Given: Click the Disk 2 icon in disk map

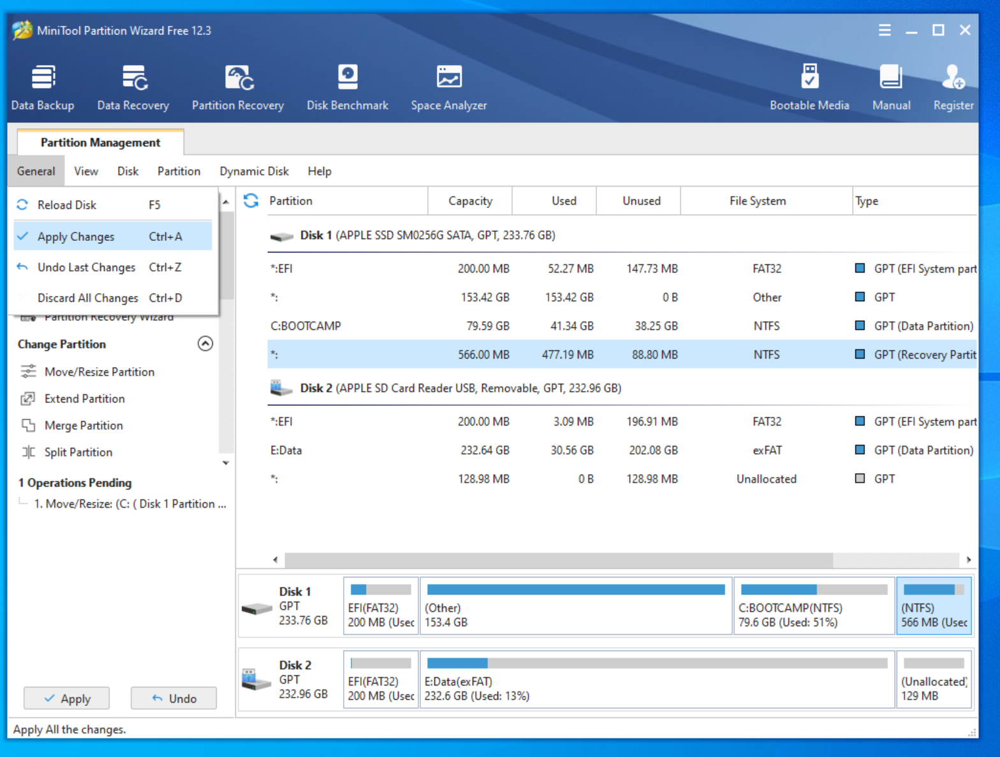Looking at the screenshot, I should click(256, 679).
